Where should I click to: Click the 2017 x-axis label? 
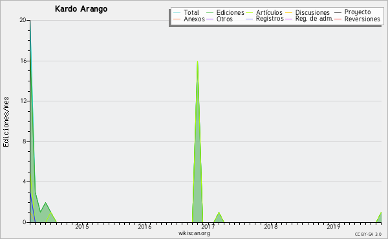208,226
